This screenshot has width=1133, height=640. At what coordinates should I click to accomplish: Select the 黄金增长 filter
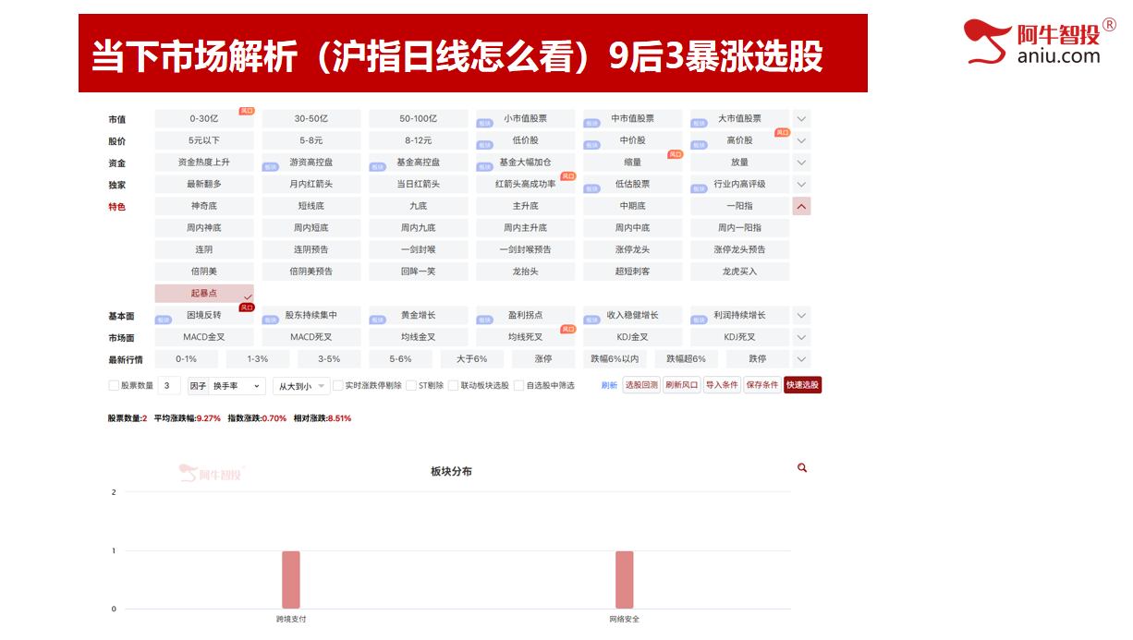point(419,315)
